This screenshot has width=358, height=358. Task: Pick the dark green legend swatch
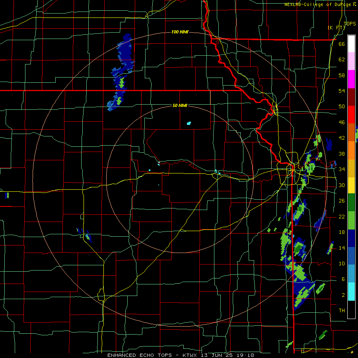point(351,202)
